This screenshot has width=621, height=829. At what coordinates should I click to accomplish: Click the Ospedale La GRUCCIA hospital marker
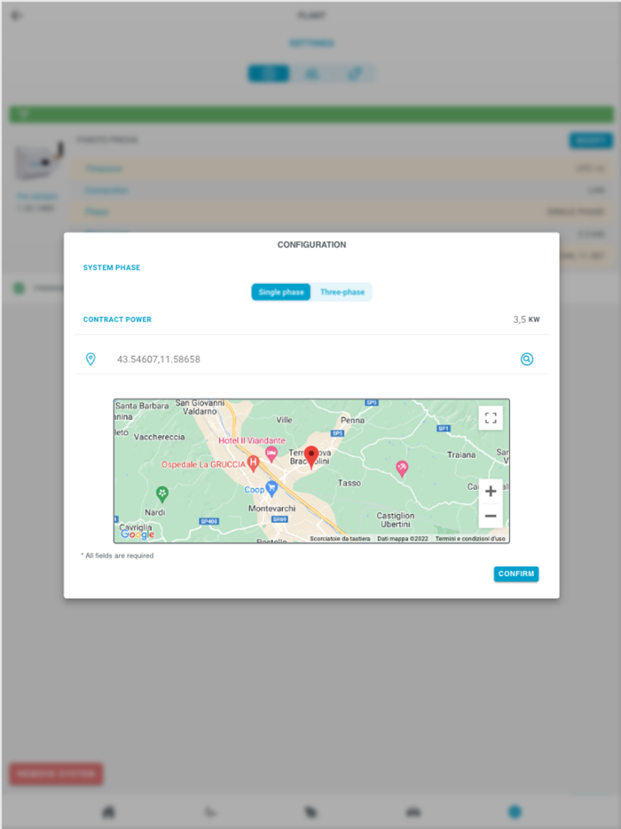point(253,464)
